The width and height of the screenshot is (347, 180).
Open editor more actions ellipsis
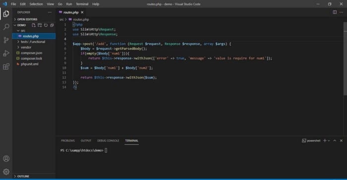tap(341, 12)
